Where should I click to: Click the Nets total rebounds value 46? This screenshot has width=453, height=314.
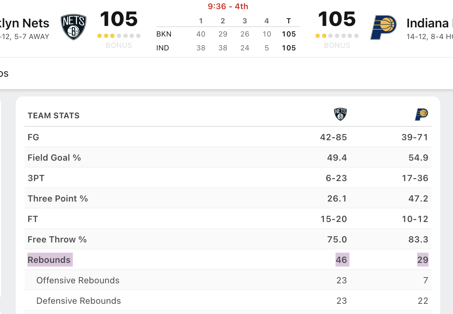[341, 260]
